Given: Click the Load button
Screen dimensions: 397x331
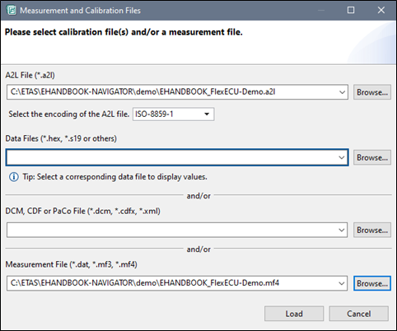Looking at the screenshot, I should point(294,314).
